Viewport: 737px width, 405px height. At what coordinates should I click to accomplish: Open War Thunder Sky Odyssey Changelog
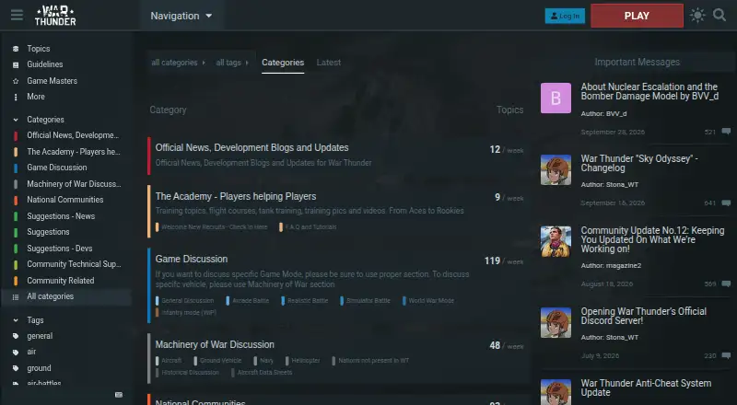point(639,163)
